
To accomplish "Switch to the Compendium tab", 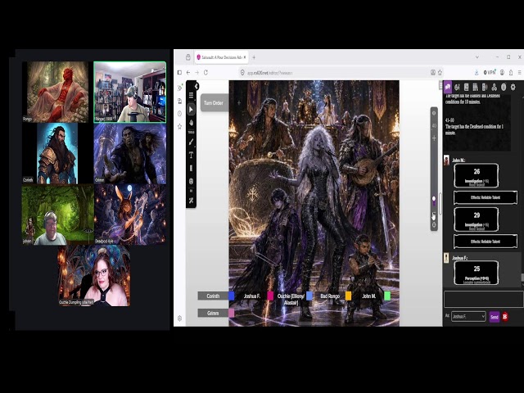I will coord(476,88).
